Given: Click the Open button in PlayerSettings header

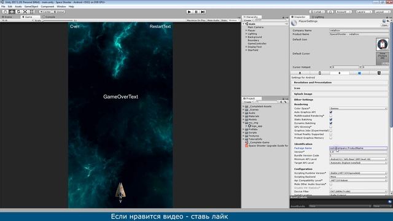Looking at the screenshot, I should coord(384,25).
